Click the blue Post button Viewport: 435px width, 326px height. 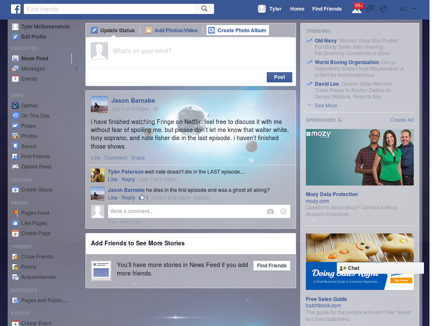click(280, 77)
